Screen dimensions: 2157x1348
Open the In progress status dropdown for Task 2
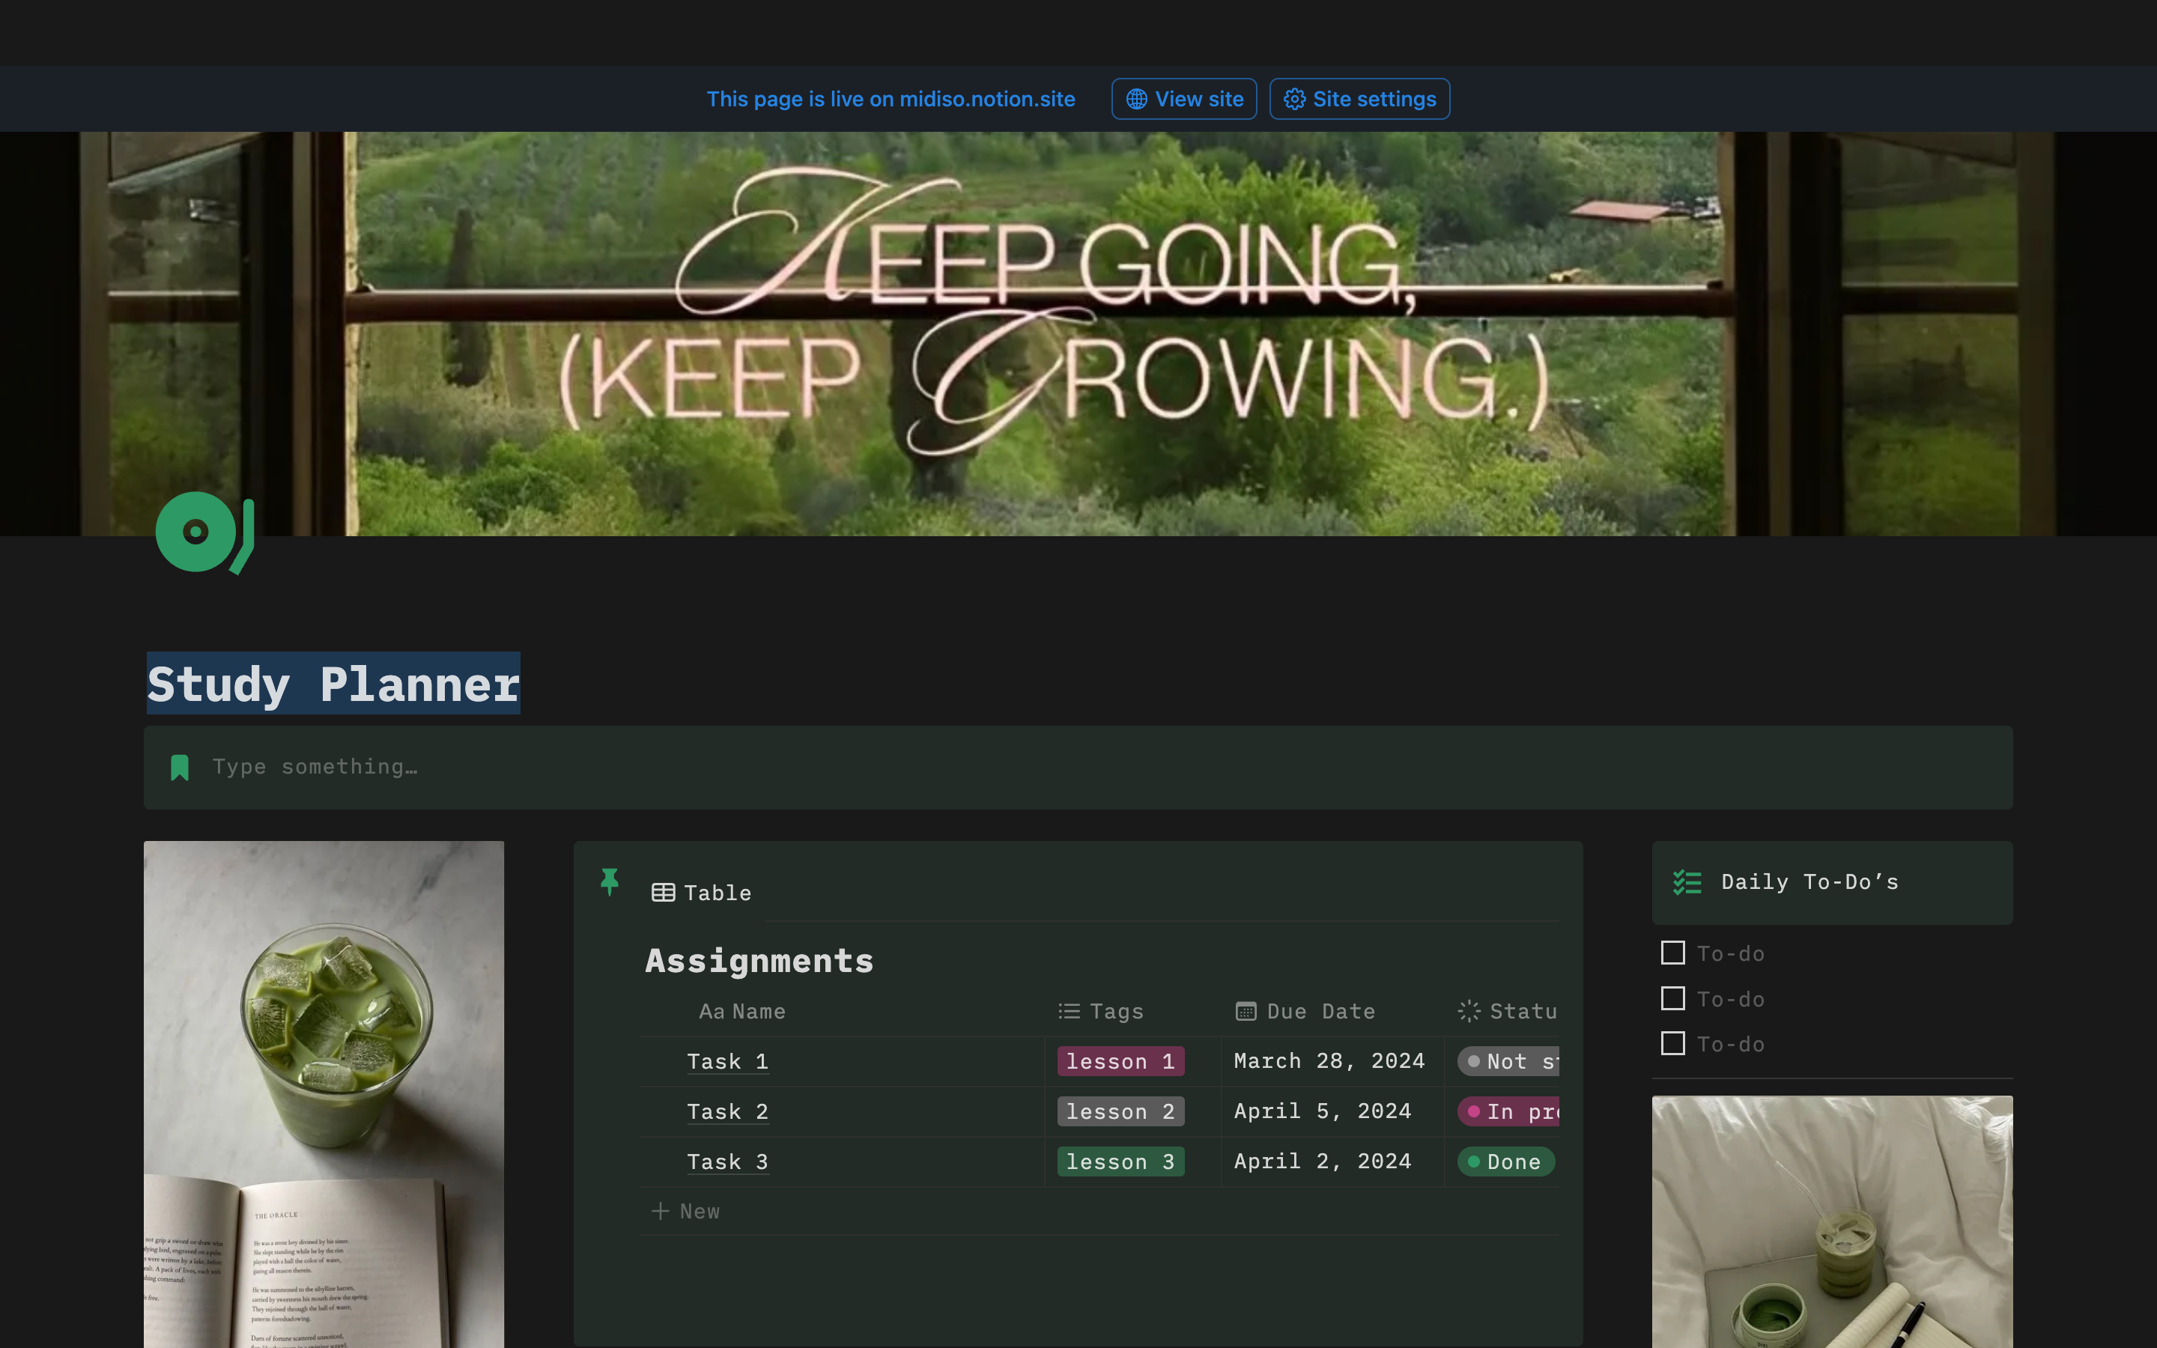(1509, 1111)
